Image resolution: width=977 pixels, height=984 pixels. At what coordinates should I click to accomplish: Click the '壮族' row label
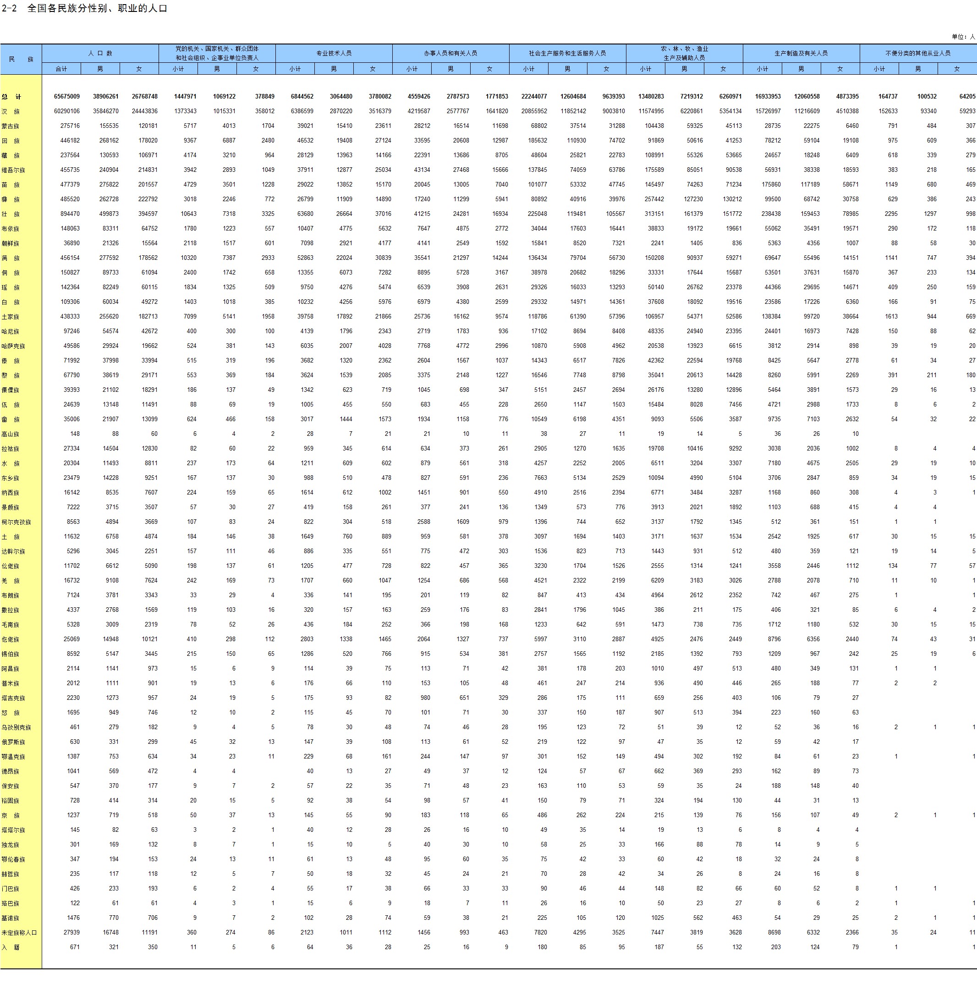(x=11, y=214)
